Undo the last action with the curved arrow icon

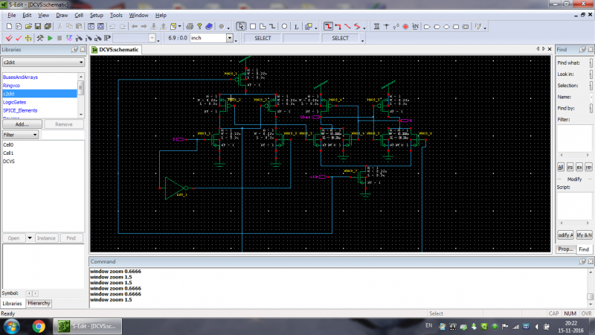(x=113, y=27)
